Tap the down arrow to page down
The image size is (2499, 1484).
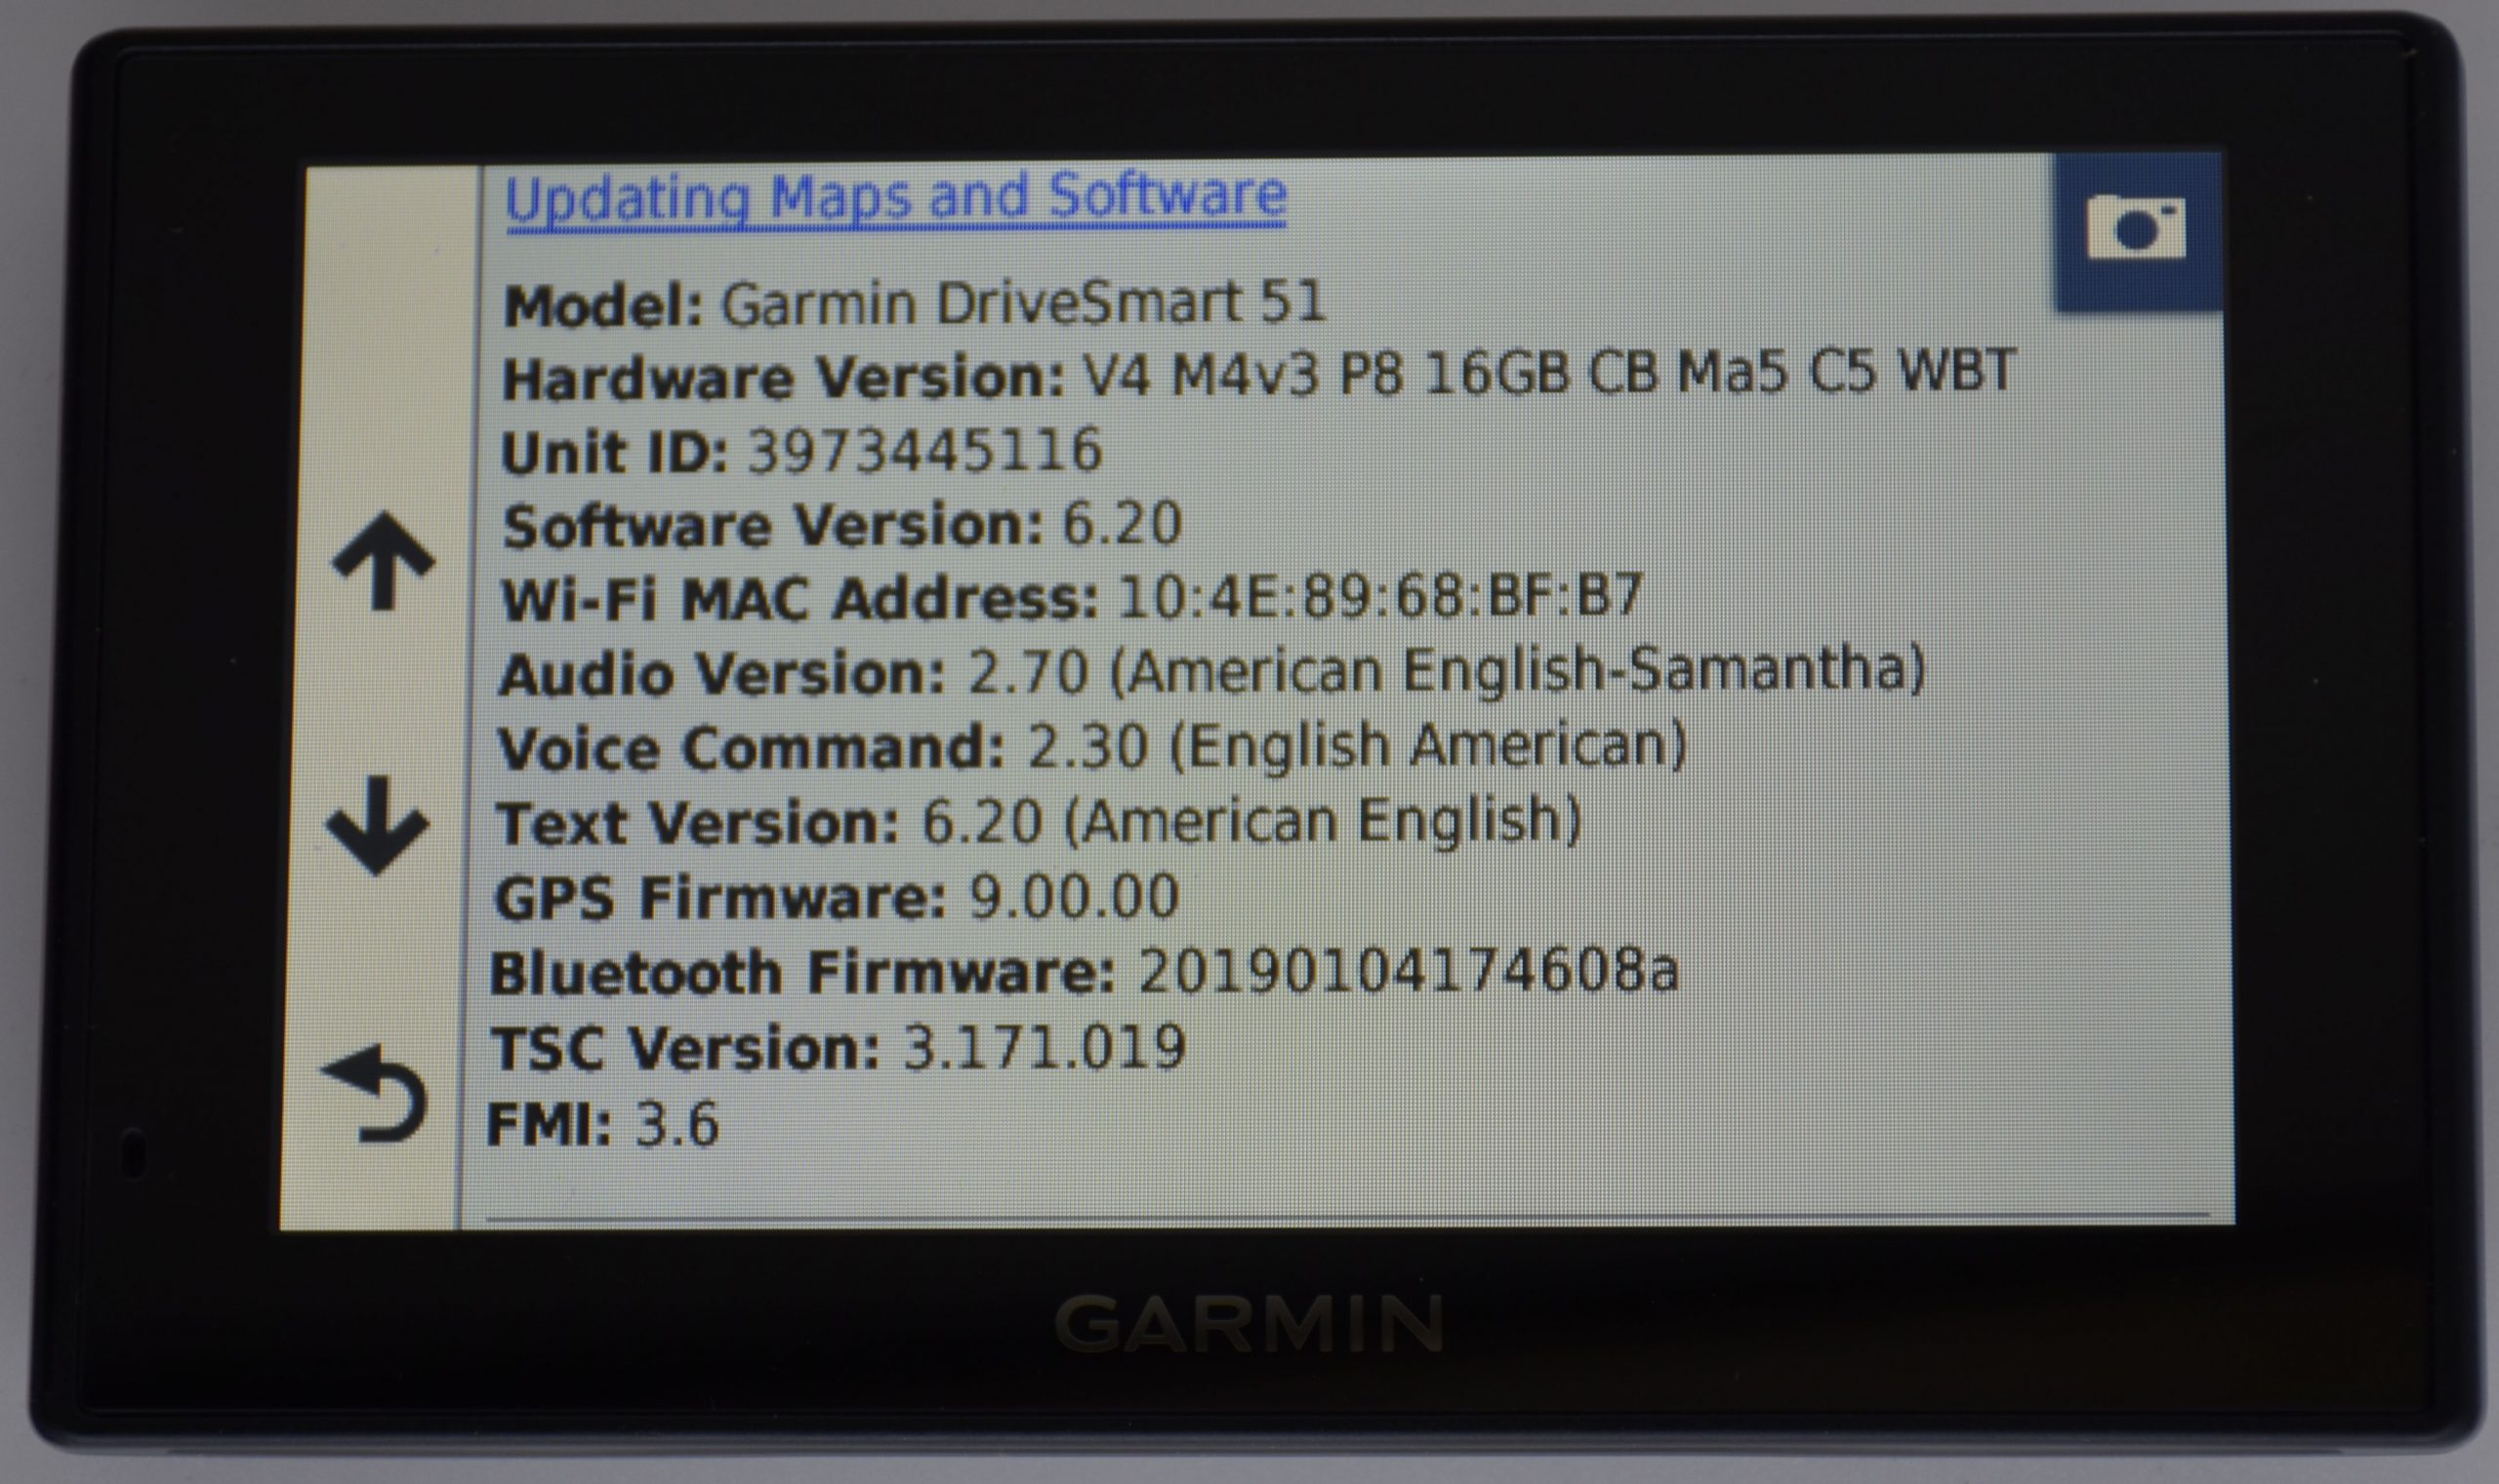[377, 826]
